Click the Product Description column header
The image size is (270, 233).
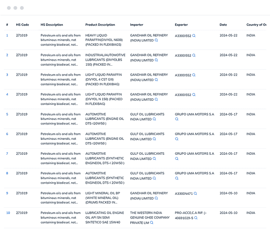100,25
